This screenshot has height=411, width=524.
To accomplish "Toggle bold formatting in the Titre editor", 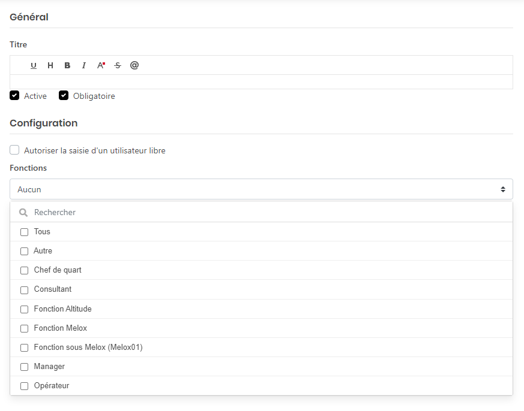I will (x=67, y=65).
